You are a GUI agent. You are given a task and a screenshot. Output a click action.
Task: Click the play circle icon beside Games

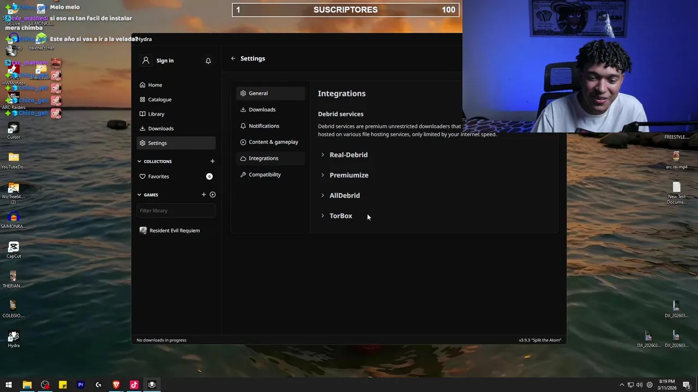213,194
